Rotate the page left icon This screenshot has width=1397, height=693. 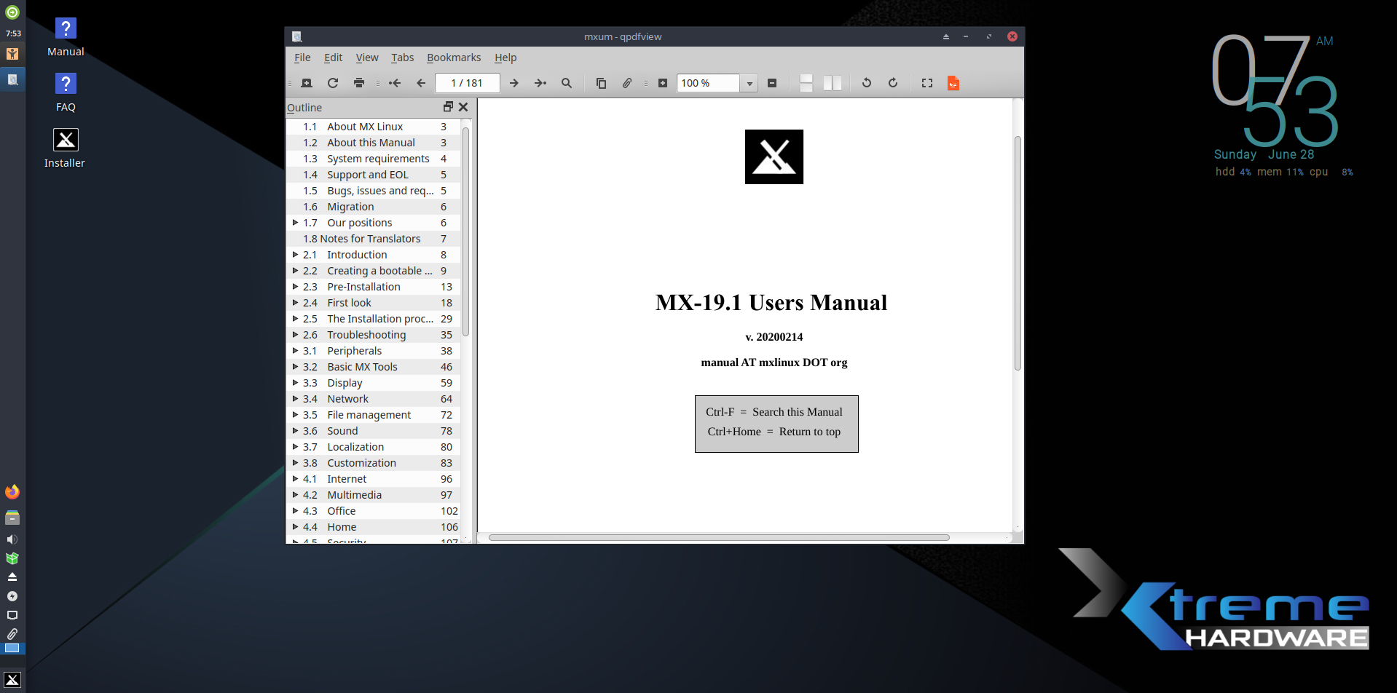(x=867, y=83)
